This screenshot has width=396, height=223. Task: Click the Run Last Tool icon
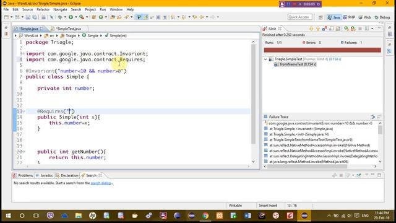pos(82,17)
